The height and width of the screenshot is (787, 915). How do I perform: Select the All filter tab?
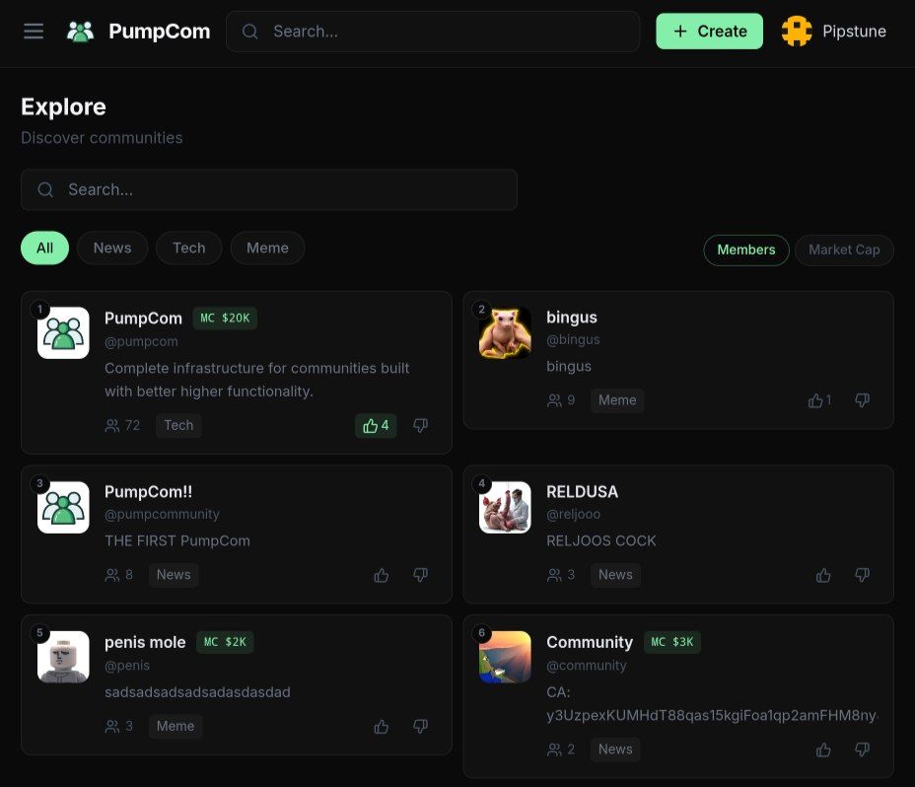tap(44, 249)
